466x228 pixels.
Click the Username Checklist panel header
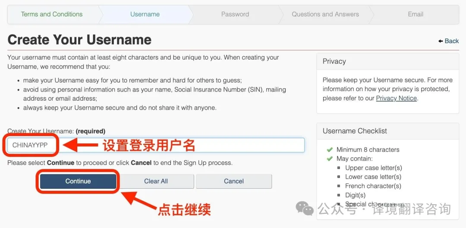pyautogui.click(x=388, y=131)
